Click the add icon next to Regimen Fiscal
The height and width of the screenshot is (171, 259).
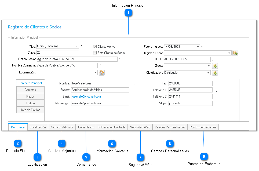235,53
